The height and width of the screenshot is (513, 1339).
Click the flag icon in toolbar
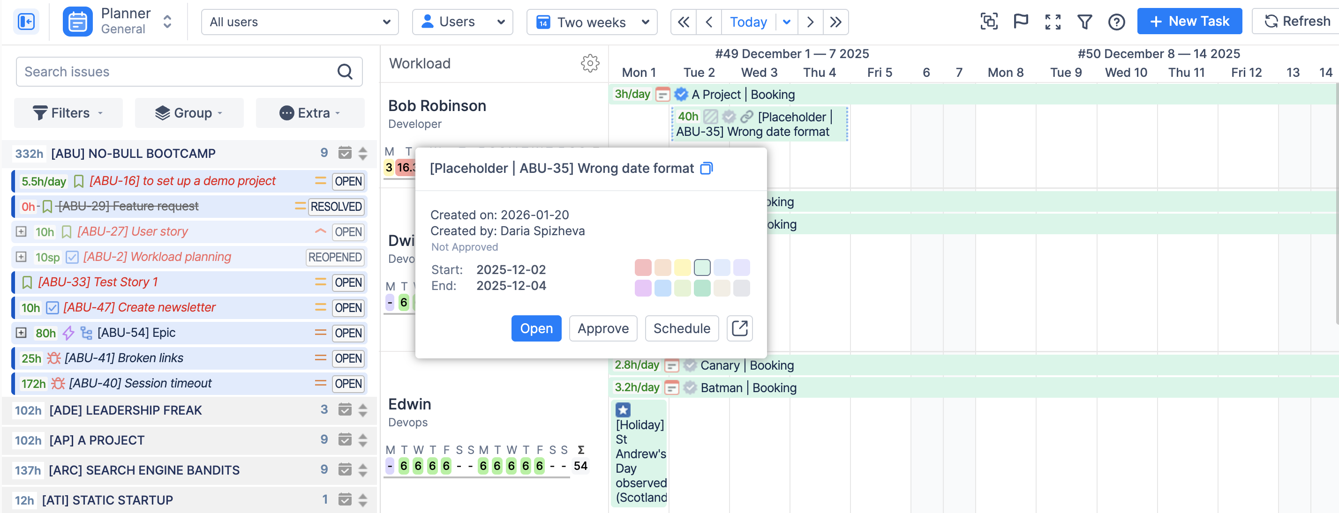tap(1021, 22)
